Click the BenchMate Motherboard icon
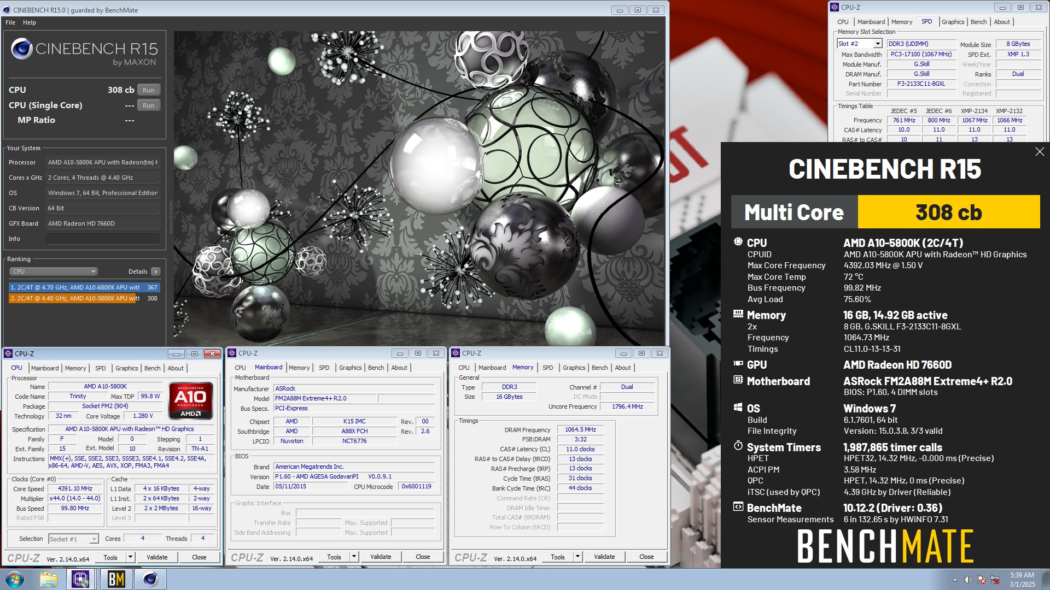Viewport: 1050px width, 590px height. point(738,380)
